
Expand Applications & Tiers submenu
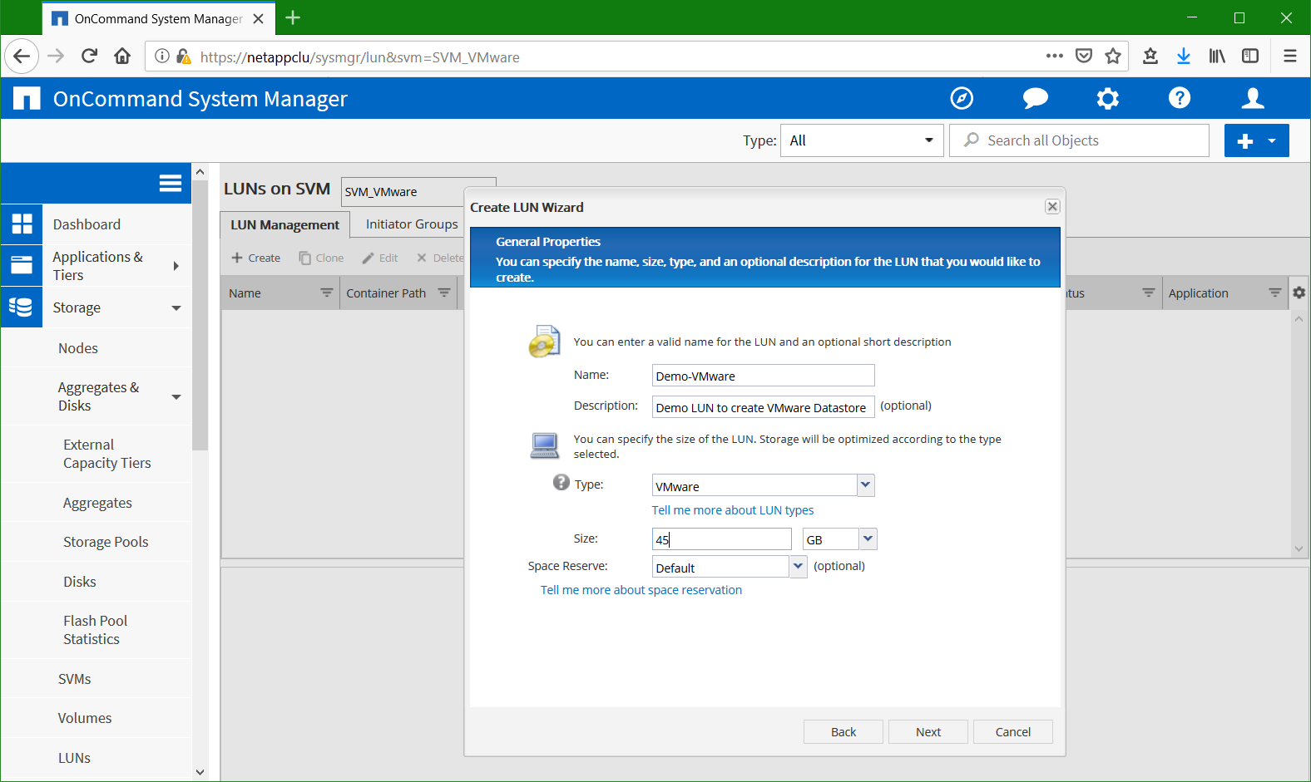coord(176,266)
